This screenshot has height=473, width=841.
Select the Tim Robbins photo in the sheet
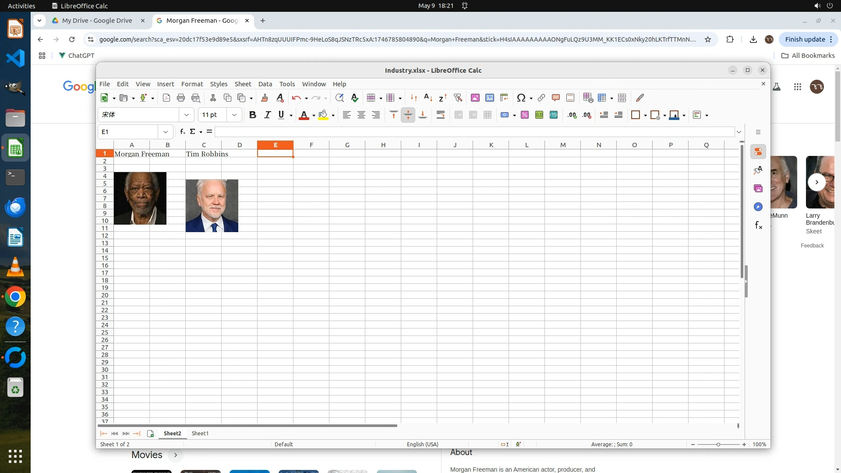click(x=212, y=206)
